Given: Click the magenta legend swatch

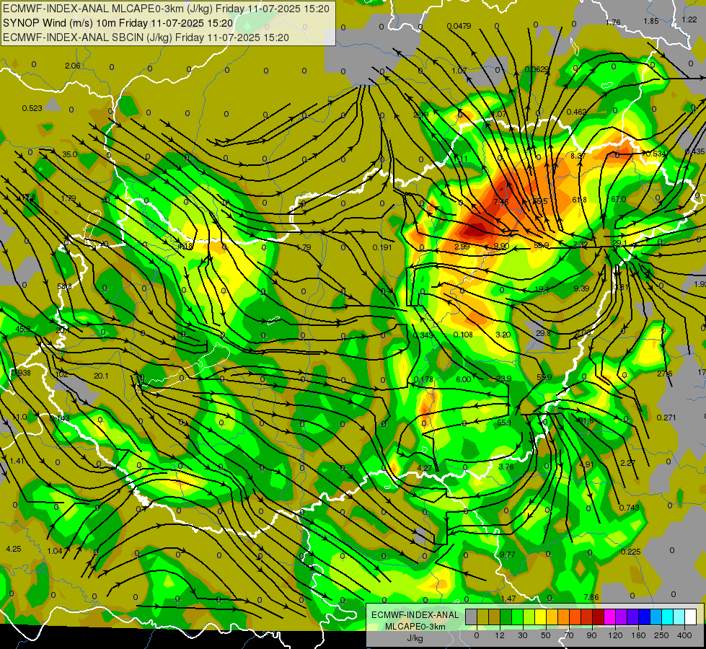Looking at the screenshot, I should pos(610,617).
